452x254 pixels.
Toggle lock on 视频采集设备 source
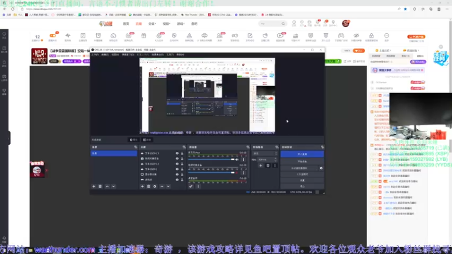pos(182,159)
